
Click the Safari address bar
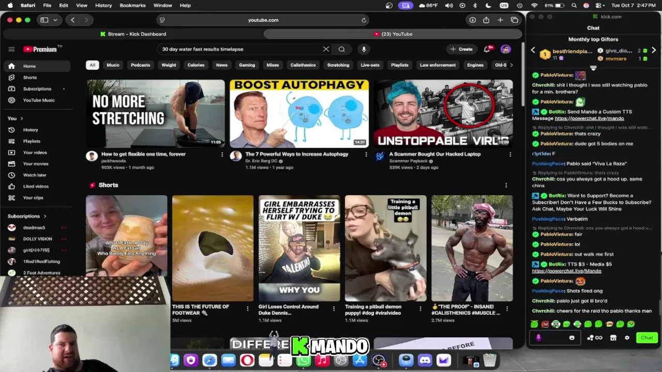tap(263, 20)
